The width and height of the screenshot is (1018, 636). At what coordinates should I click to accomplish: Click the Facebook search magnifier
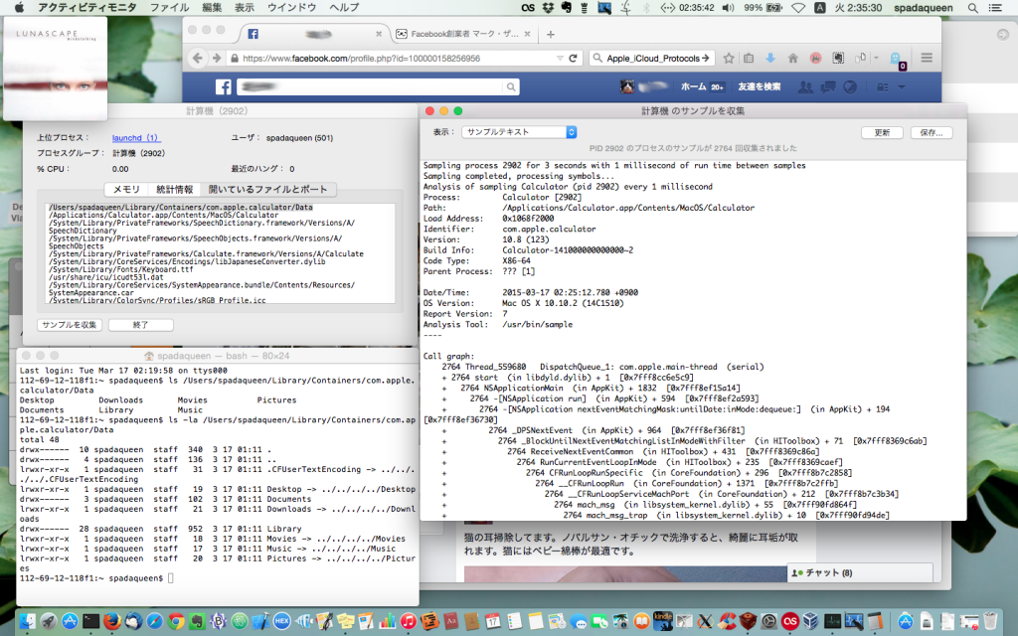tap(511, 86)
